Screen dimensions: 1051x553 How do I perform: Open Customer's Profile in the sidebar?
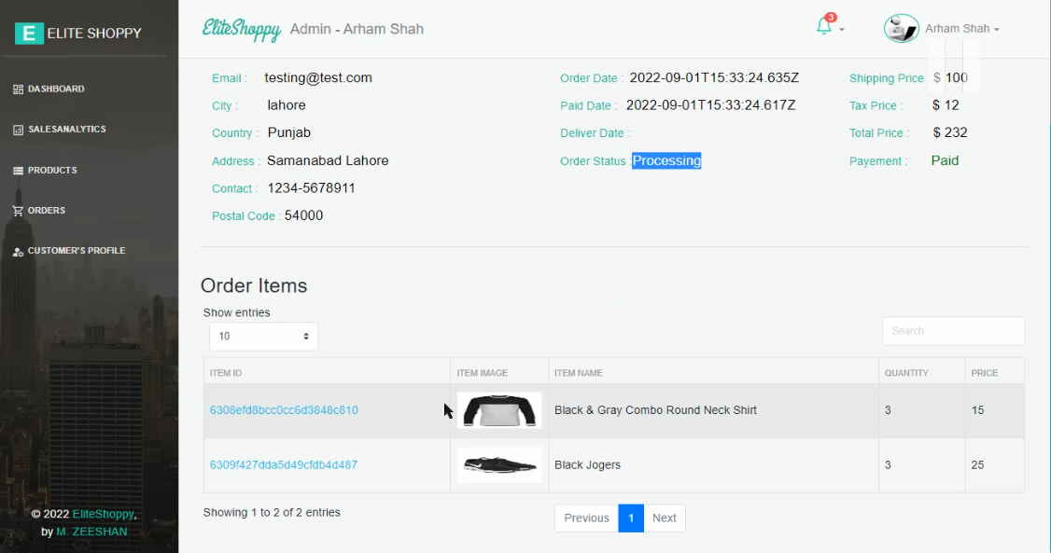[x=77, y=251]
